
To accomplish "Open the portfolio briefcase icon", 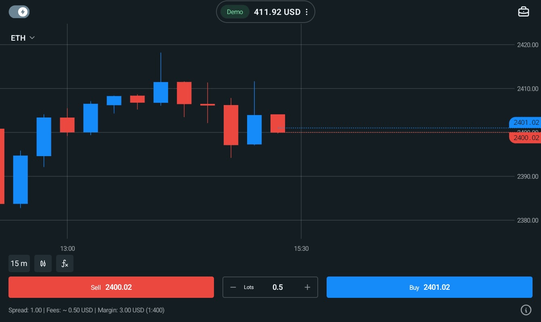I will click(x=523, y=12).
